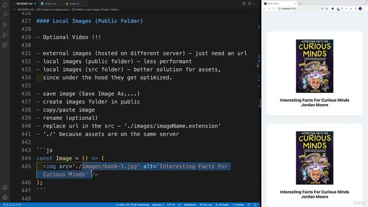The width and height of the screenshot is (368, 207).
Task: Click 'copy/paste image' line
Action: 66,110
